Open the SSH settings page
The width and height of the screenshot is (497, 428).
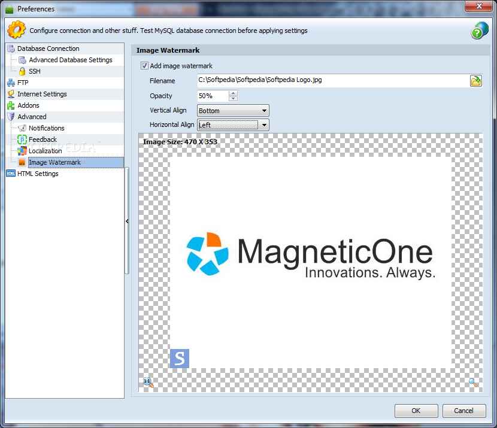(35, 71)
